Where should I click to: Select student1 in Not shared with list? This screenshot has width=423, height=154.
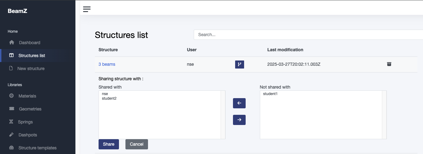click(270, 94)
